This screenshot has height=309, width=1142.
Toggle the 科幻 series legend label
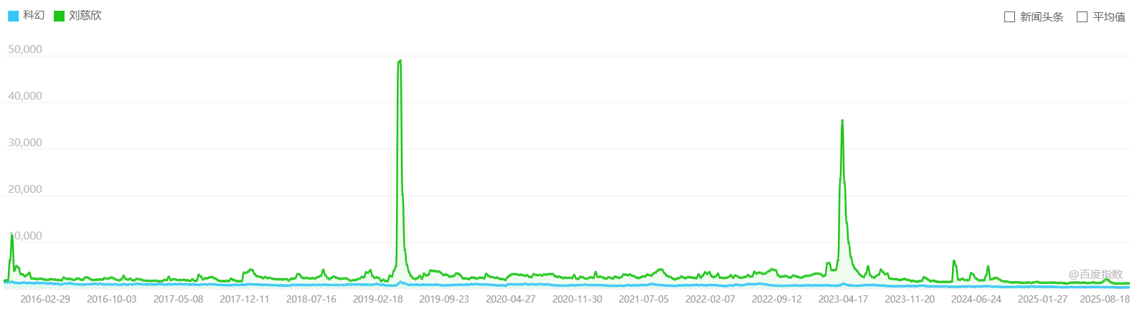pyautogui.click(x=34, y=15)
